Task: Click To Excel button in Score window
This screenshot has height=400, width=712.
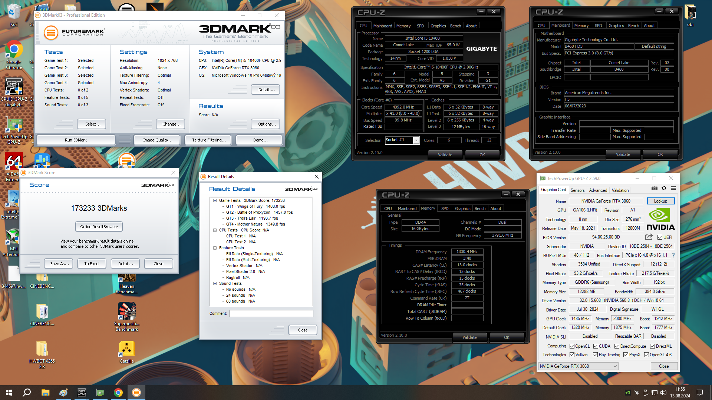Action: coord(92,264)
